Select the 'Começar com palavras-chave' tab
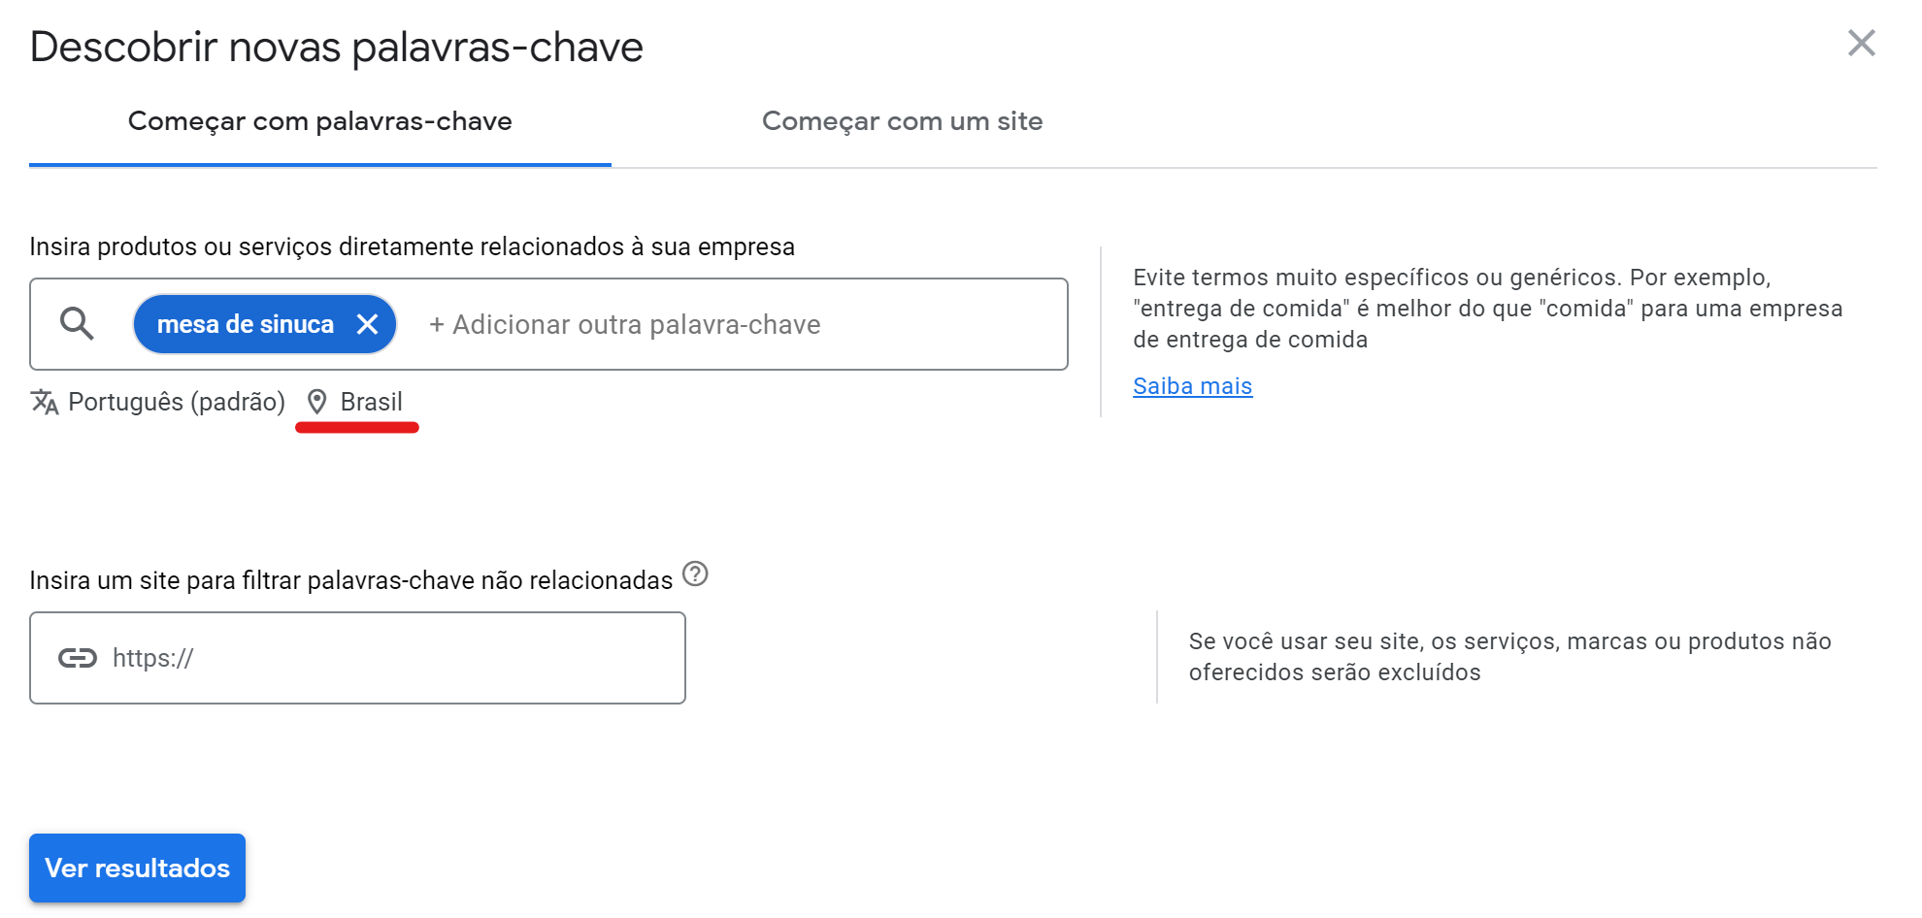This screenshot has width=1922, height=918. point(320,120)
